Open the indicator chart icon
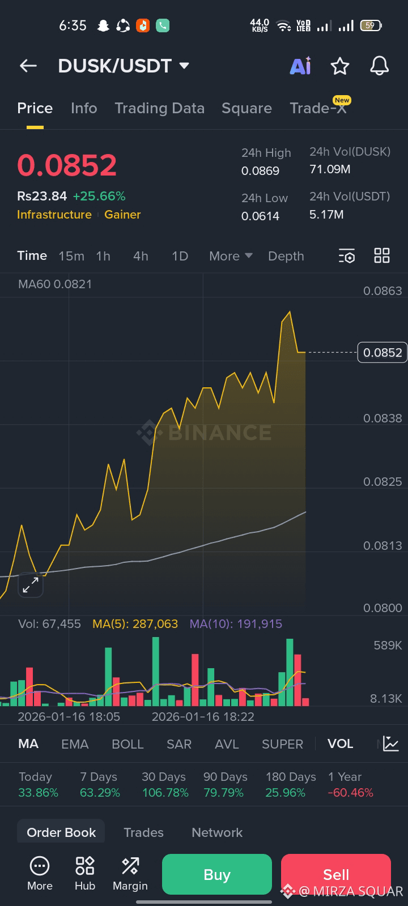This screenshot has height=906, width=408. click(x=391, y=743)
